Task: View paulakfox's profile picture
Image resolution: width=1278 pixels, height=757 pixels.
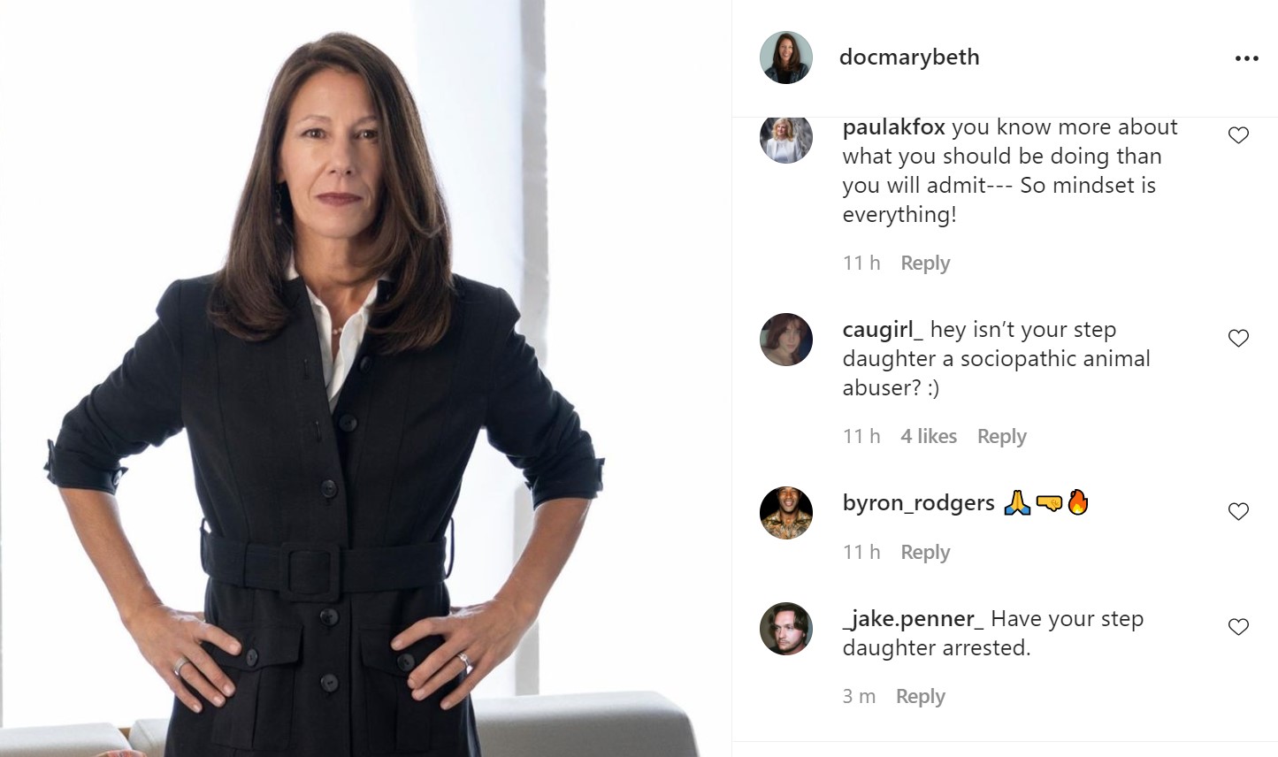Action: pyautogui.click(x=786, y=139)
